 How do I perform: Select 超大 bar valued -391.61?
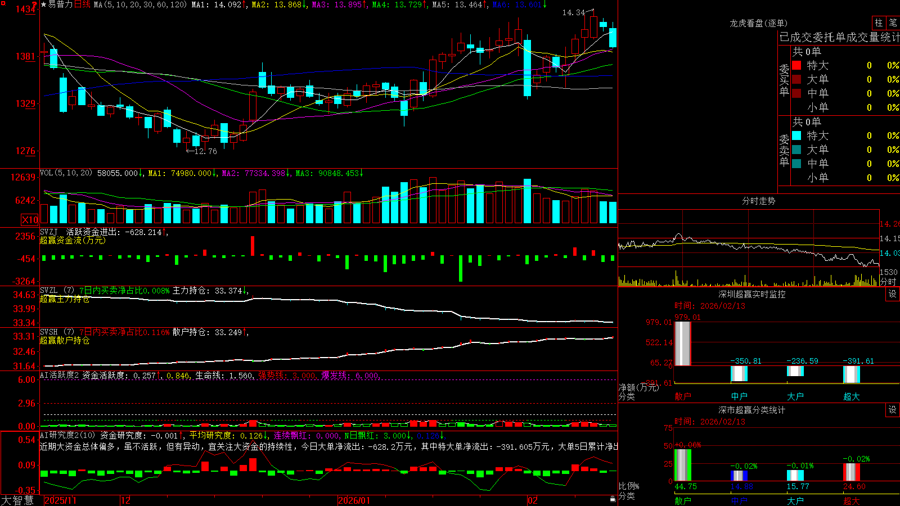[852, 374]
